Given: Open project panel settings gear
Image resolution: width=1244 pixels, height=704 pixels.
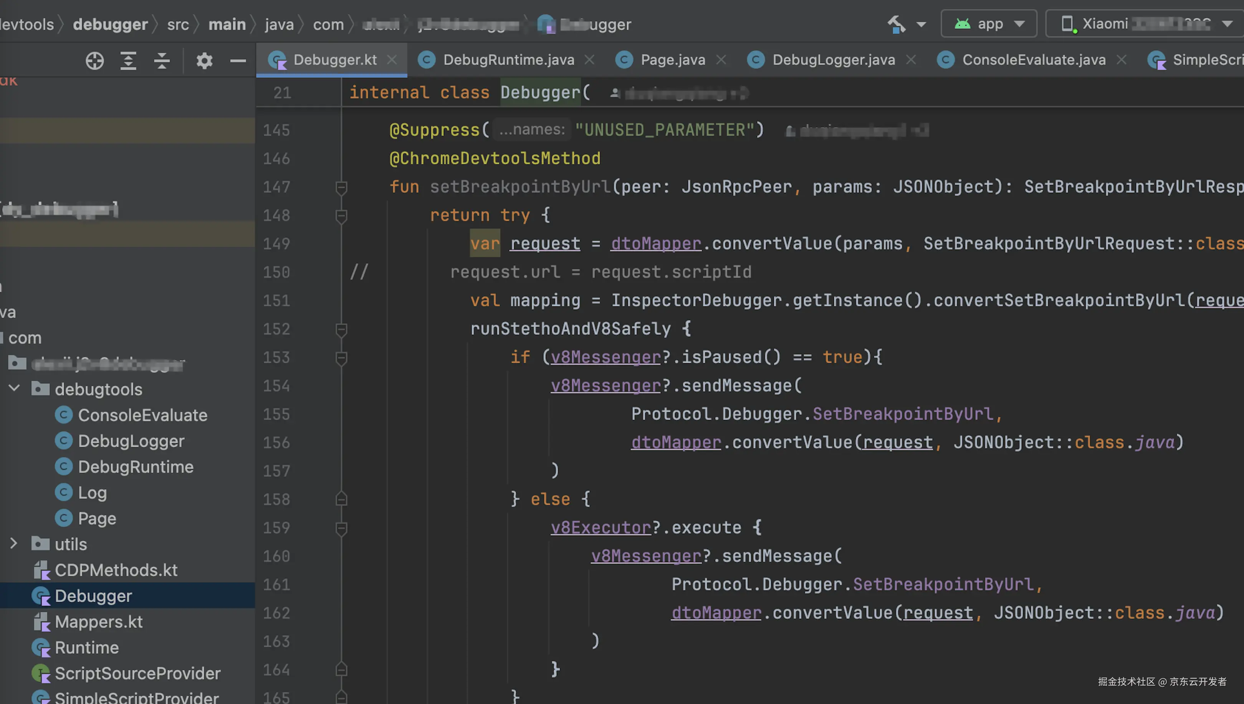Looking at the screenshot, I should pyautogui.click(x=204, y=61).
